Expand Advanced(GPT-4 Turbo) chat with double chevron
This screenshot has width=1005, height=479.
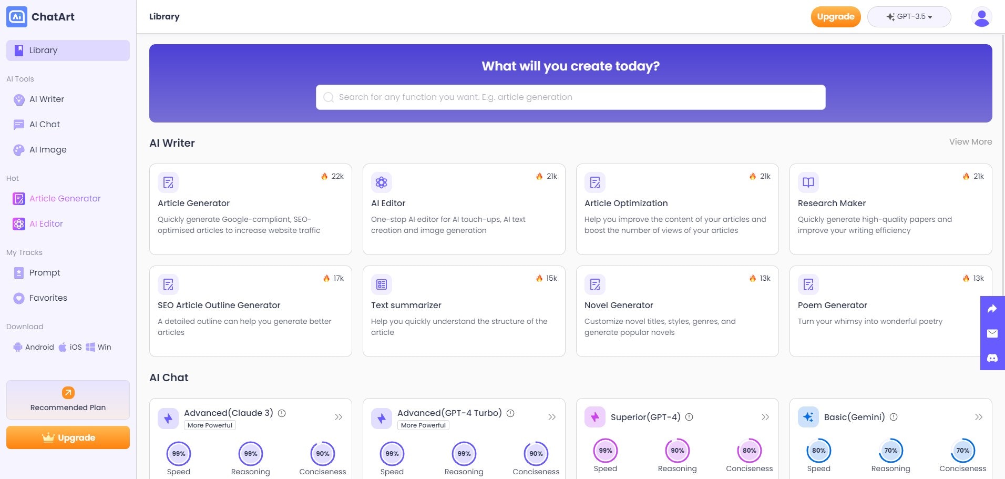pyautogui.click(x=552, y=417)
